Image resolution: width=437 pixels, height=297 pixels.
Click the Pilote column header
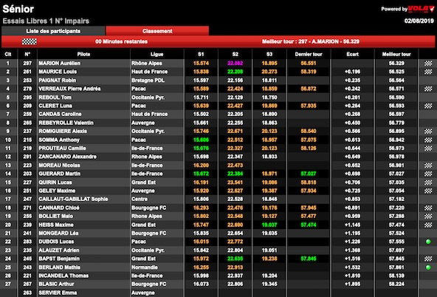pos(83,55)
